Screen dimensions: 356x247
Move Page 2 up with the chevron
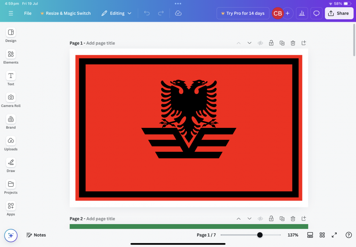[239, 219]
